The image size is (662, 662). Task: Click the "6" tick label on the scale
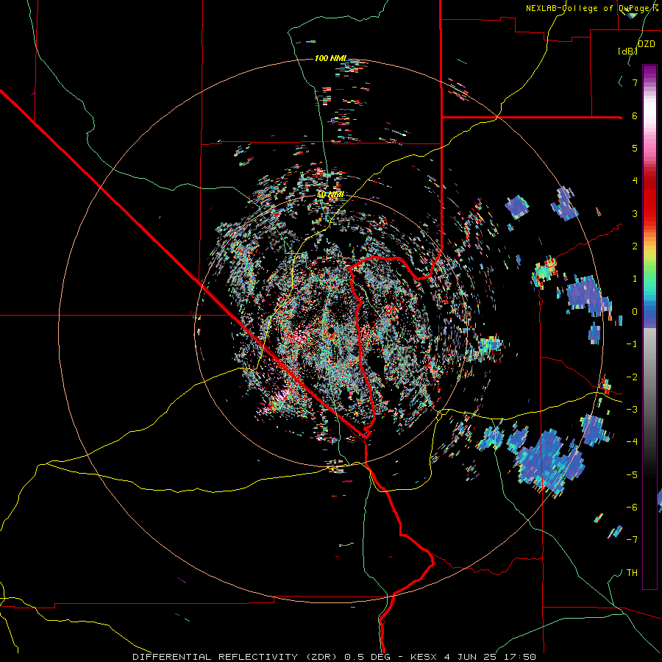(635, 115)
